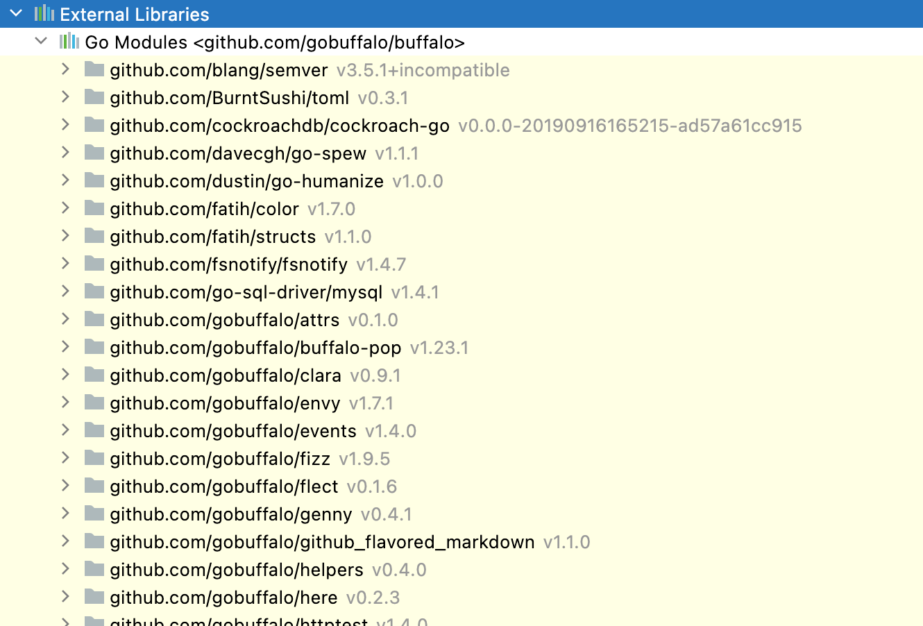The height and width of the screenshot is (626, 923).
Task: Click the folder icon next to github.com/fatih/color
Action: tap(93, 208)
